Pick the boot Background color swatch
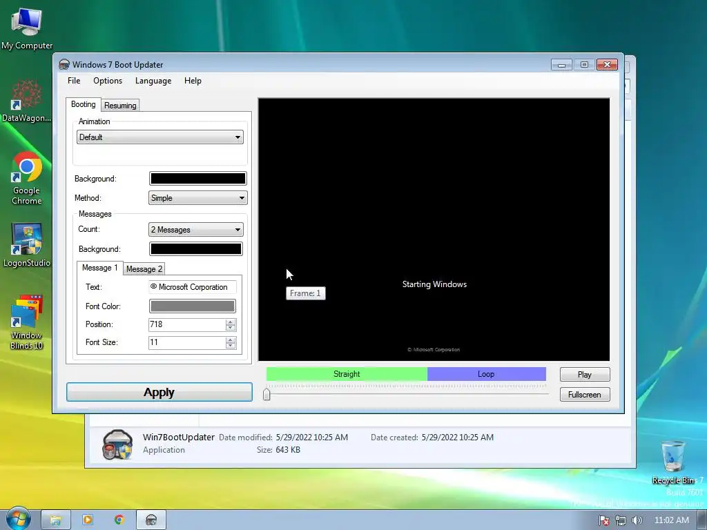 tap(197, 179)
